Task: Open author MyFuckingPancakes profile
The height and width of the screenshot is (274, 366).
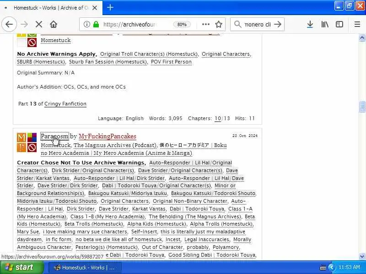Action: (x=108, y=136)
